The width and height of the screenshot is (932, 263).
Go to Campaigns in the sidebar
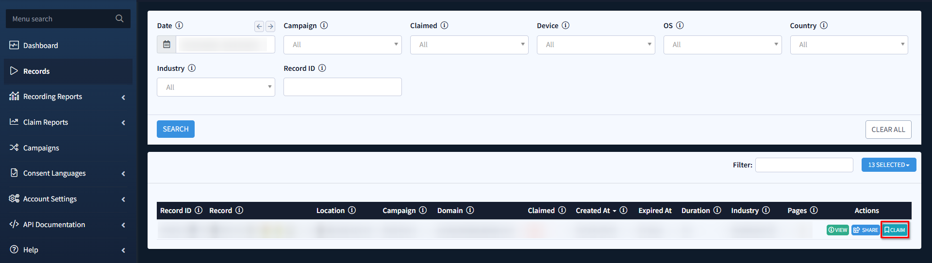coord(41,148)
